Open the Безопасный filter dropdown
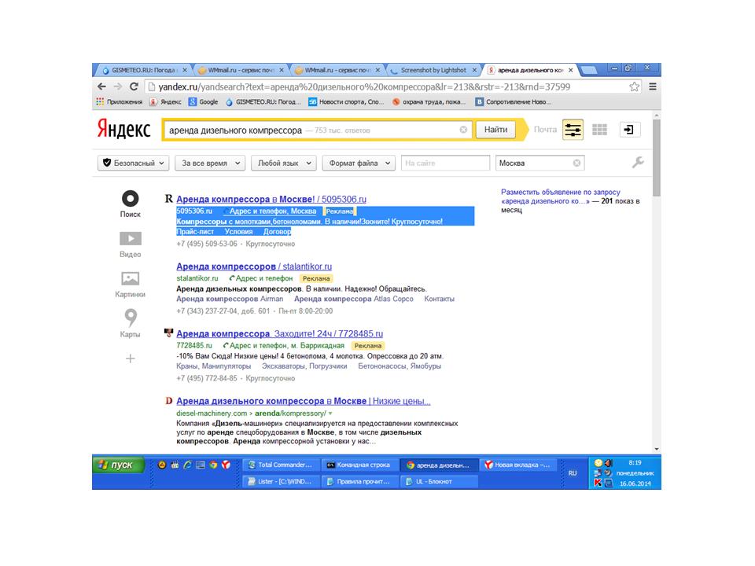Screen dimensions: 755x566 coord(134,164)
